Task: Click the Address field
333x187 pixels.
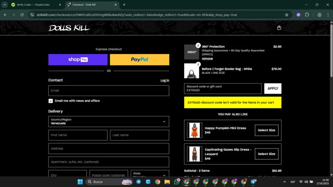Action: (x=109, y=149)
